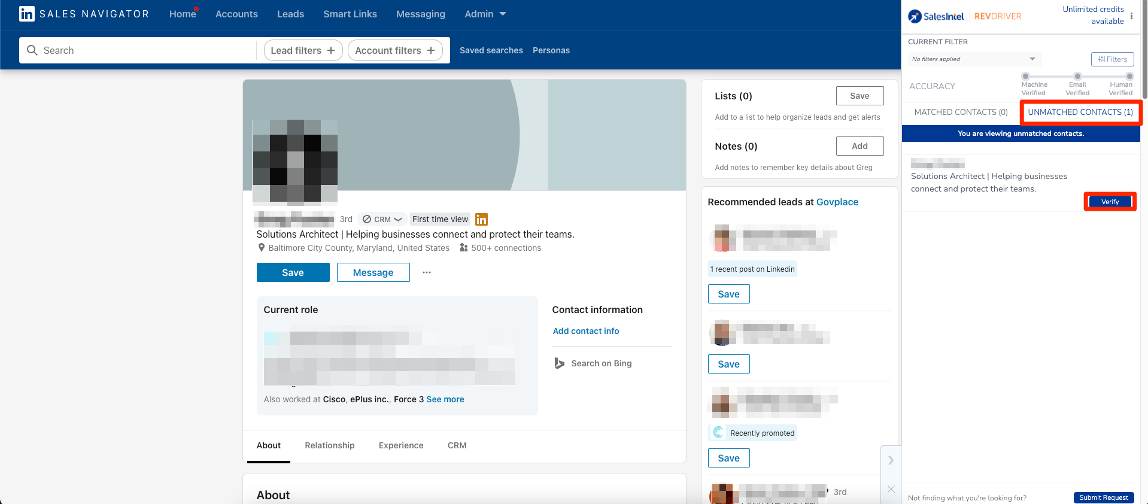
Task: Open the SalesIntel panel kebab menu
Action: (x=1131, y=16)
